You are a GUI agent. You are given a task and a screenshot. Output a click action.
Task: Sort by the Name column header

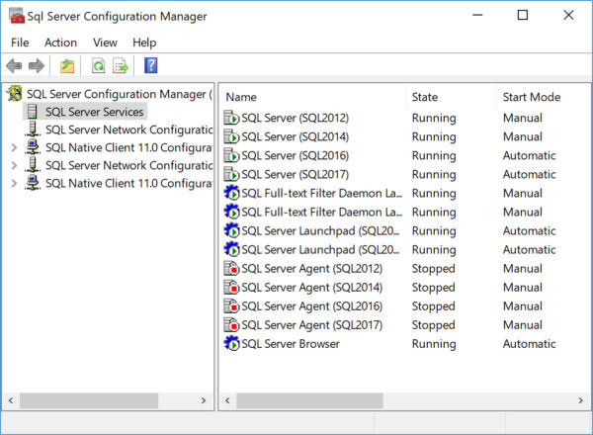pyautogui.click(x=241, y=97)
